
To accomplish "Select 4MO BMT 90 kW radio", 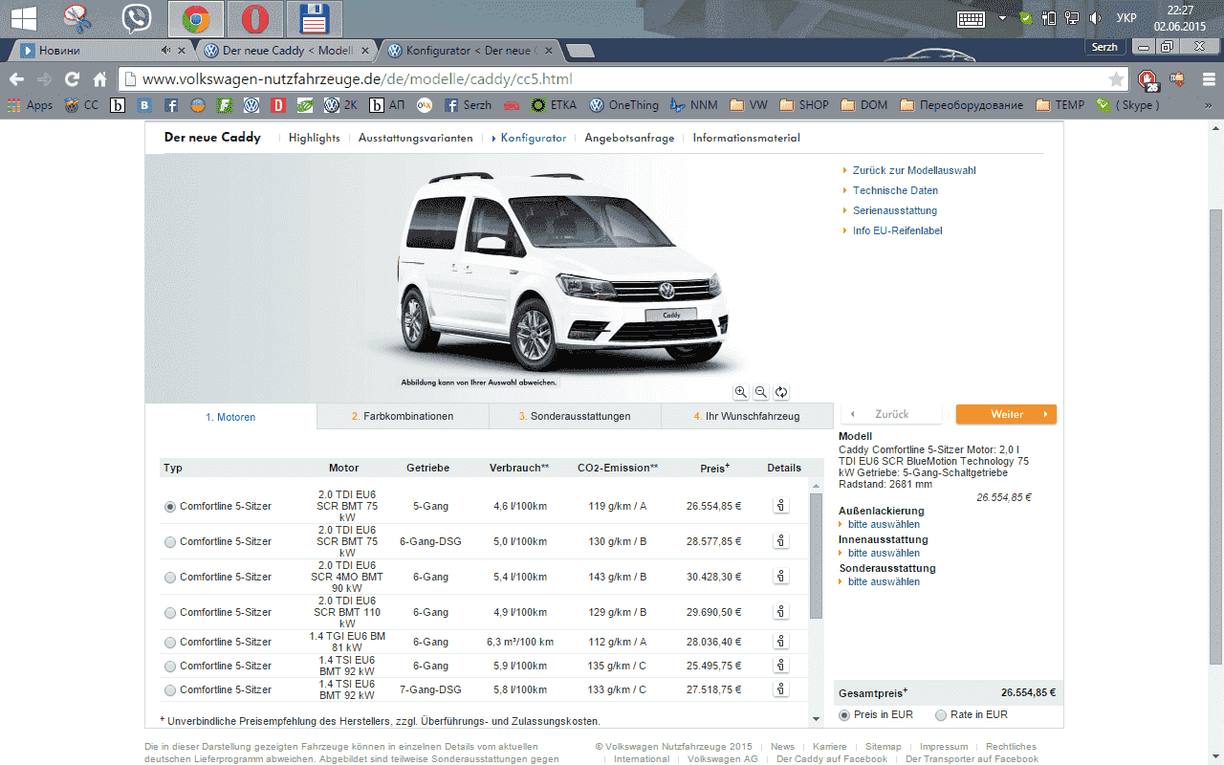I will tap(170, 578).
